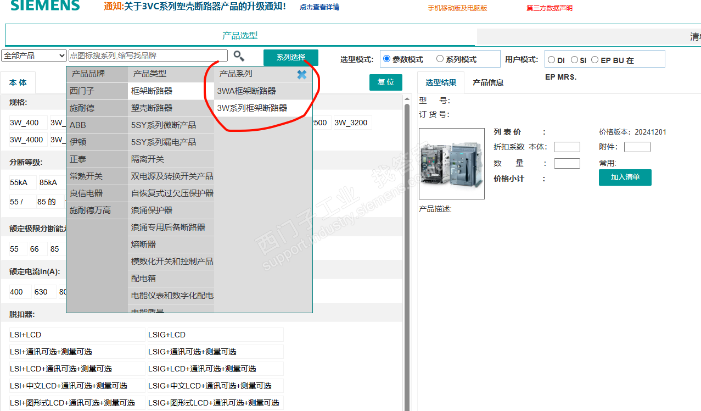
Task: Select 参数模式 radio button
Action: (x=387, y=59)
